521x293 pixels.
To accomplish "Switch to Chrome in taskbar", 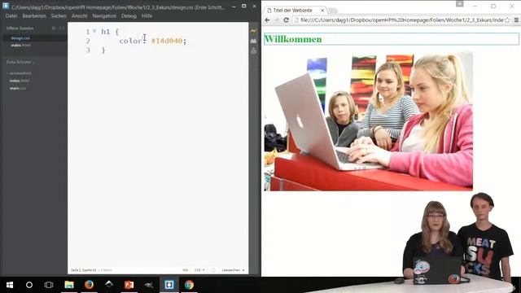I will [x=190, y=285].
